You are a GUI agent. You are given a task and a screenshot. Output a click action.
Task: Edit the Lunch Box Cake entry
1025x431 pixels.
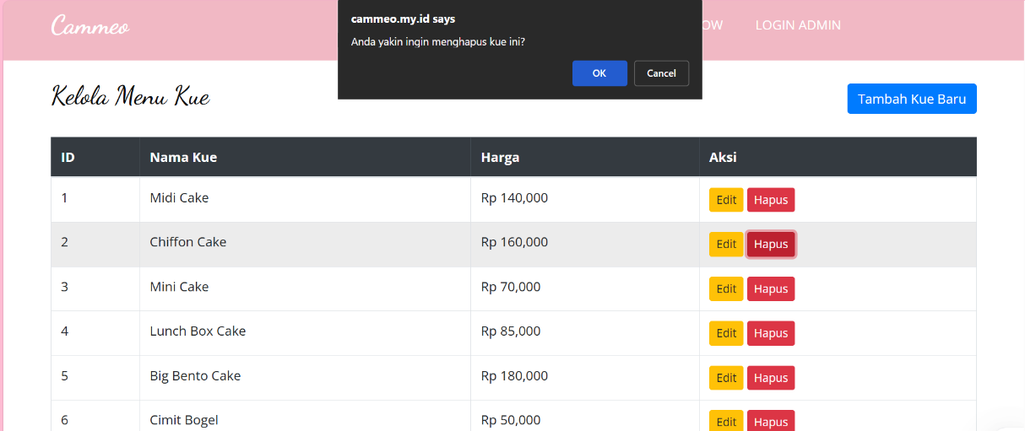(726, 333)
